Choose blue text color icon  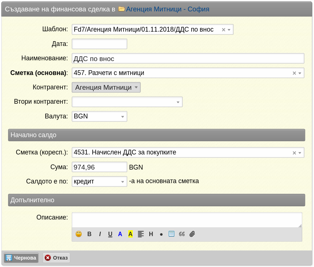tap(120, 234)
